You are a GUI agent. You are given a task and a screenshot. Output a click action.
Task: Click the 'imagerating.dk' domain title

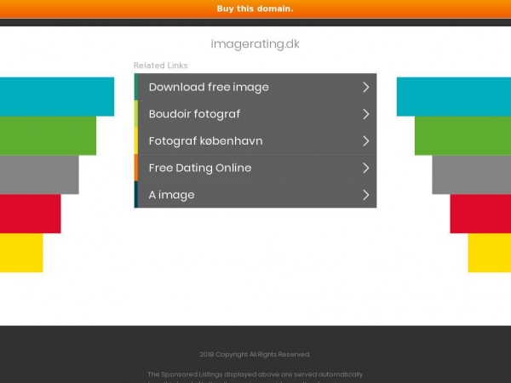coord(255,44)
